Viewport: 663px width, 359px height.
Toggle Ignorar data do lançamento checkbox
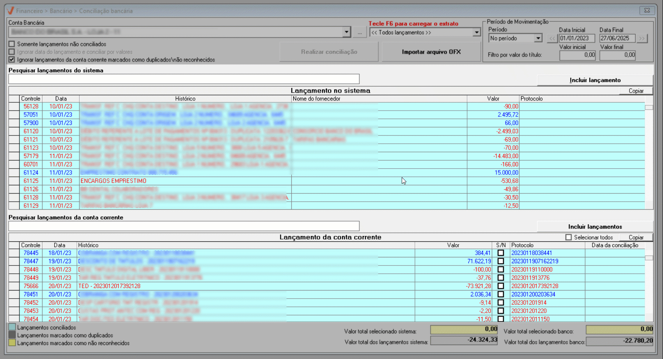click(12, 52)
